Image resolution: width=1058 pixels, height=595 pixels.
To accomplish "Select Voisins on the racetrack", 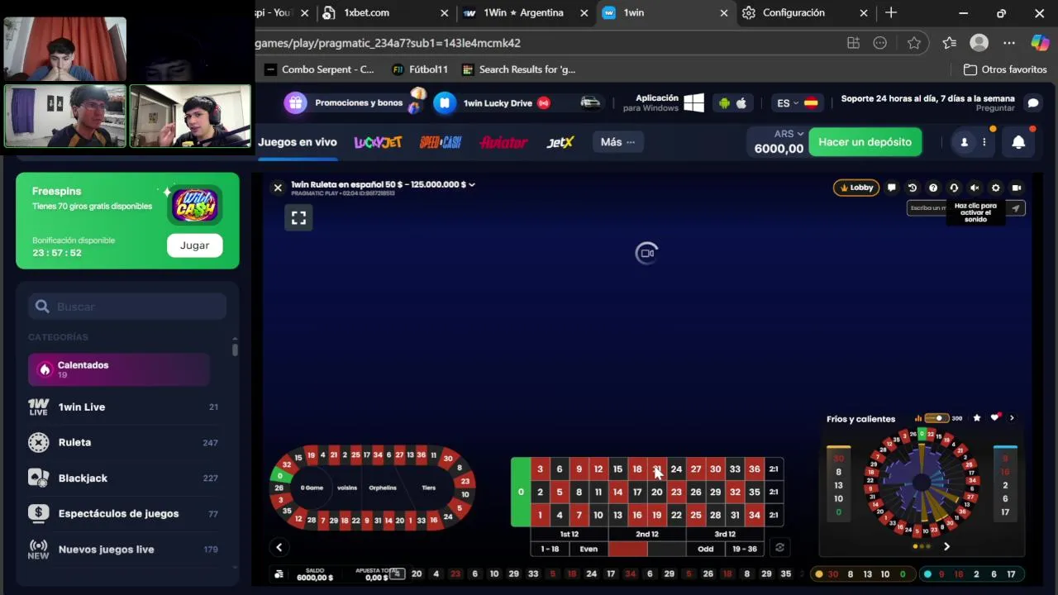I will pyautogui.click(x=347, y=488).
